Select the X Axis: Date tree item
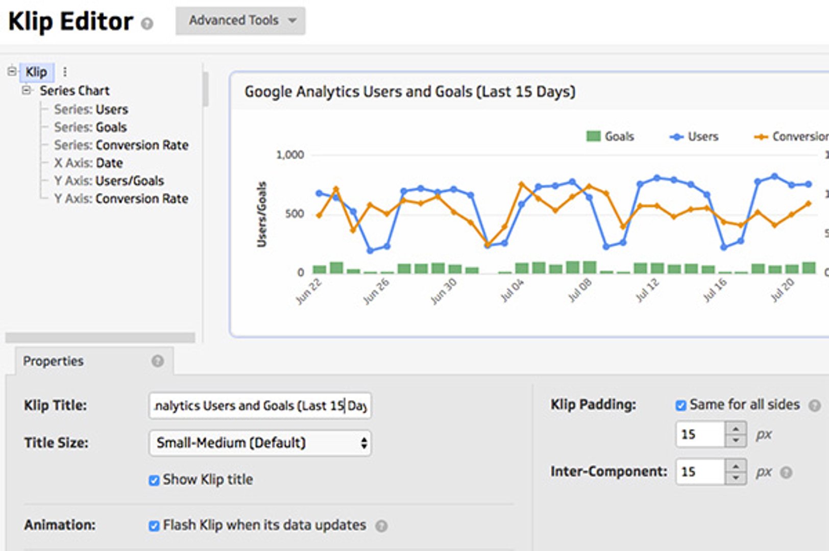Image resolution: width=829 pixels, height=551 pixels. click(88, 163)
